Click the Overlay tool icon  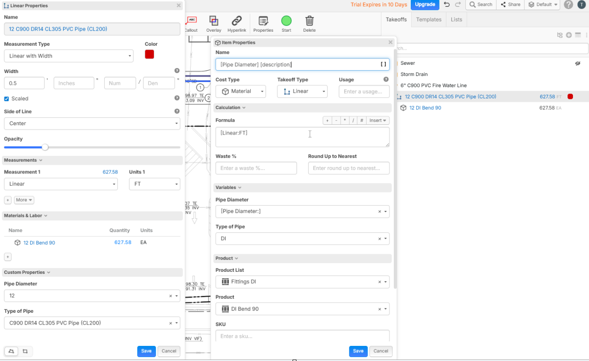click(213, 21)
